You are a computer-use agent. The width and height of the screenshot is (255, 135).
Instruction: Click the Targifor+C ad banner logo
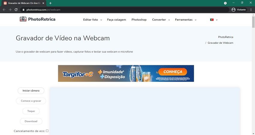click(x=78, y=74)
